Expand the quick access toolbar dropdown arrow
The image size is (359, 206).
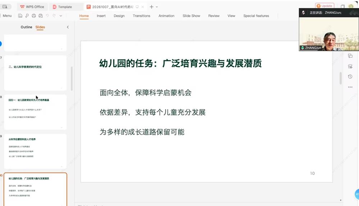click(x=61, y=16)
